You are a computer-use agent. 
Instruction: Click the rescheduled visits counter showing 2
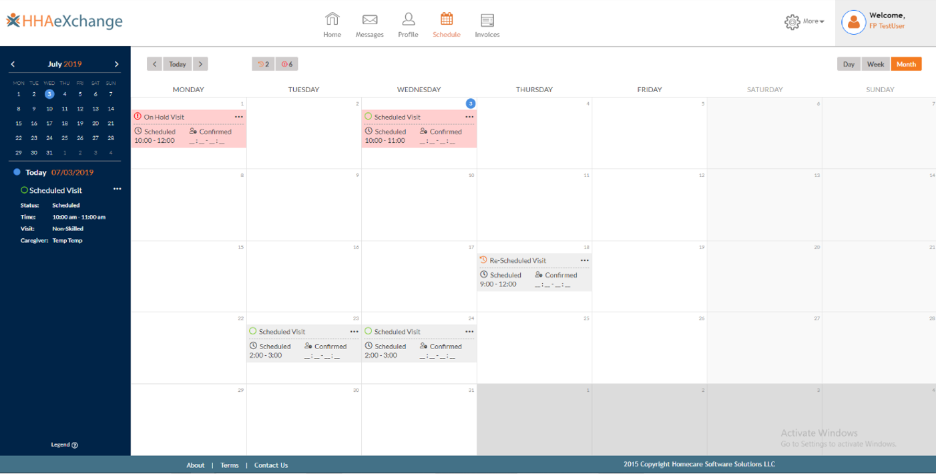(x=263, y=64)
